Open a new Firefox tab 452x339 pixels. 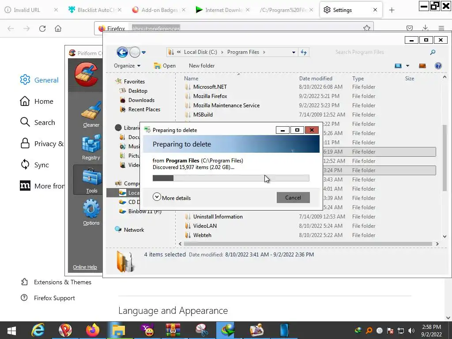tap(392, 10)
